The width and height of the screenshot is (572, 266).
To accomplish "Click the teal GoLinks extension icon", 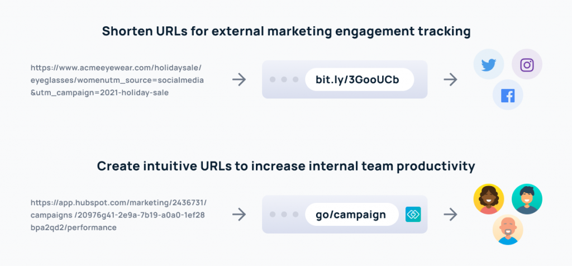I will click(x=413, y=215).
